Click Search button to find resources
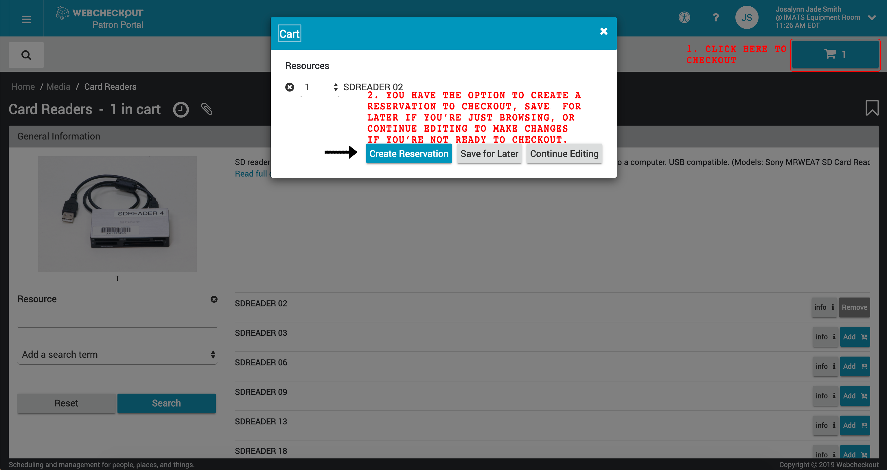Viewport: 887px width, 470px height. coord(166,403)
